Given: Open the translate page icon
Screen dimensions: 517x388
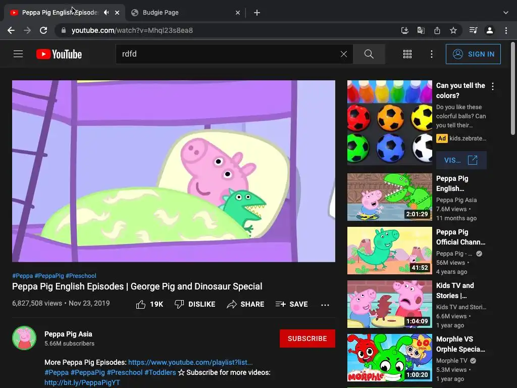Looking at the screenshot, I should coord(421,30).
